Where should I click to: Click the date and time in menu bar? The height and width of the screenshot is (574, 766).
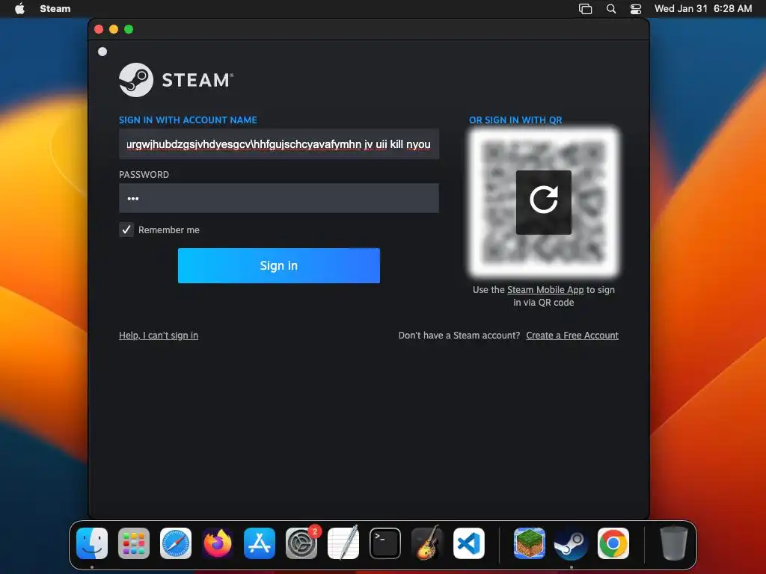(x=703, y=8)
